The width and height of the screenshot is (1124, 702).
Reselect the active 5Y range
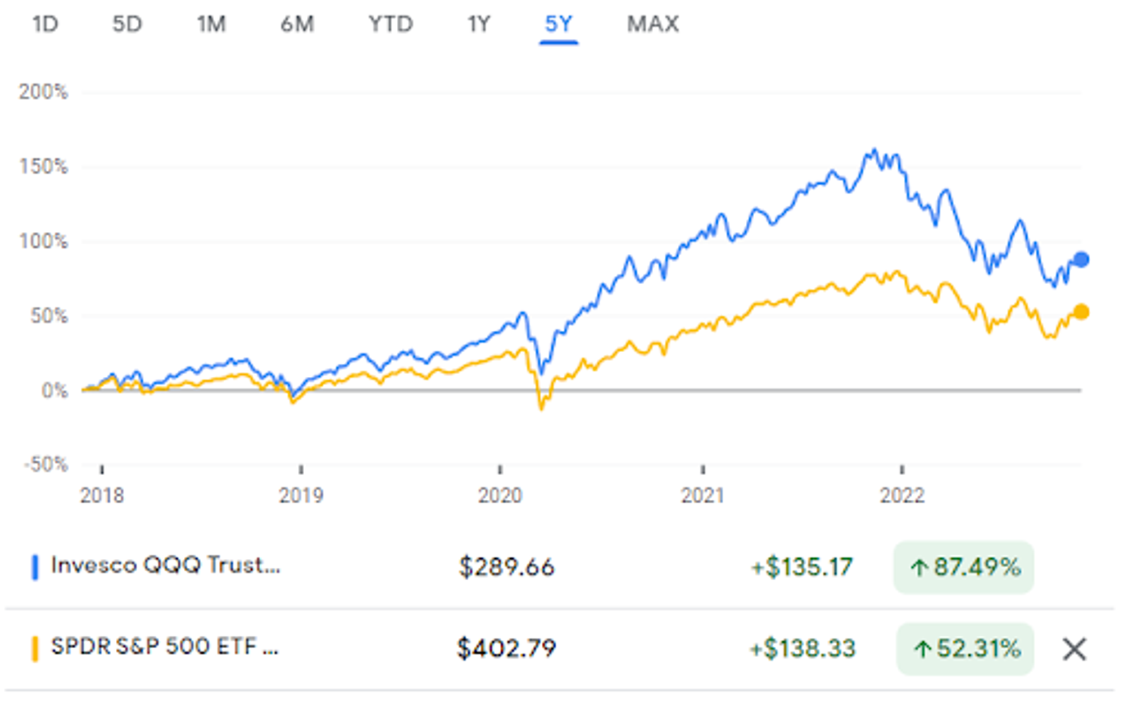(560, 24)
